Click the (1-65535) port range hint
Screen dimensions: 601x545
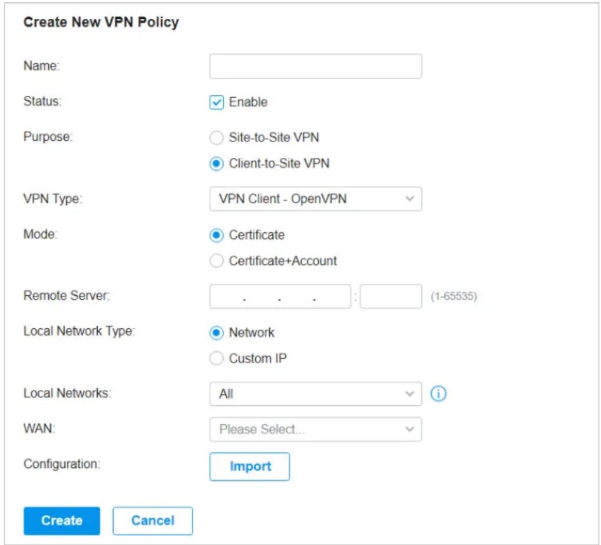pyautogui.click(x=454, y=296)
